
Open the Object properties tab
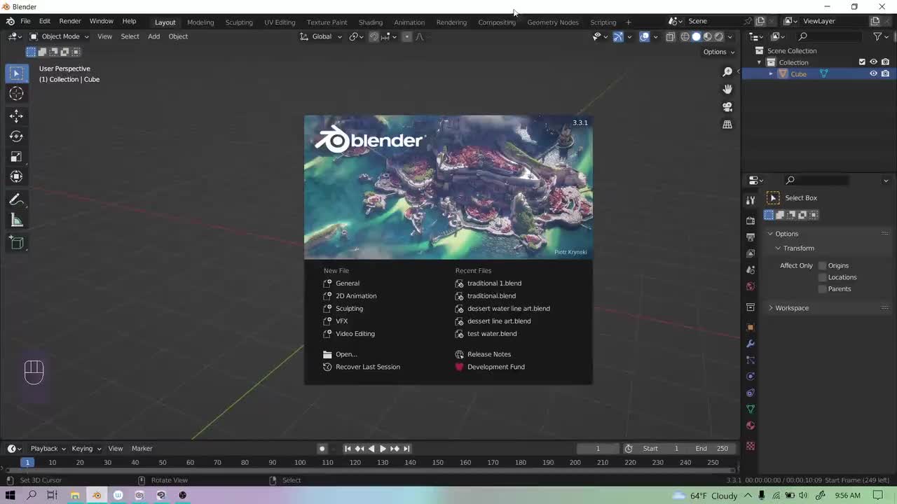point(751,327)
